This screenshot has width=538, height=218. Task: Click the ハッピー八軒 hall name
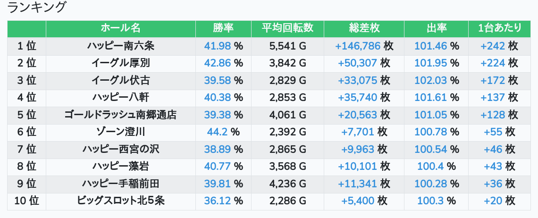click(121, 98)
